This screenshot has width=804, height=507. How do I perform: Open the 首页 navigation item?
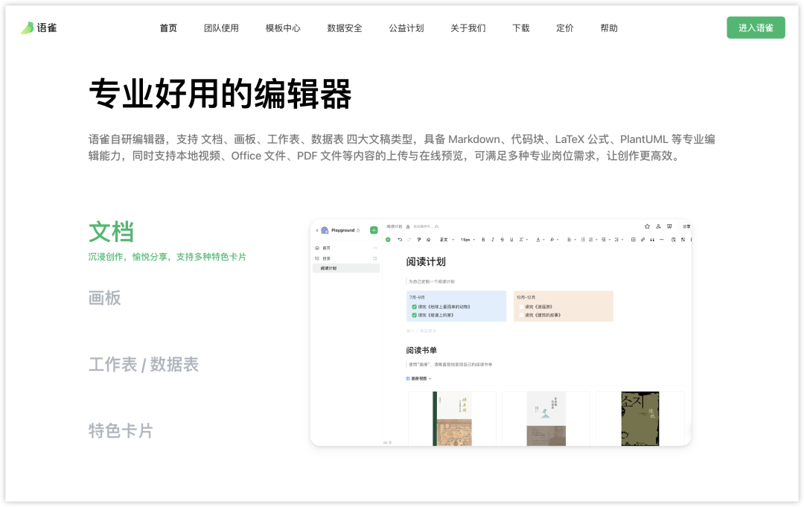coord(168,28)
